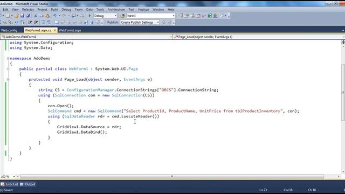This screenshot has height=194, width=345.
Task: Open the Undo history dropdown arrow
Action: pyautogui.click(x=59, y=16)
